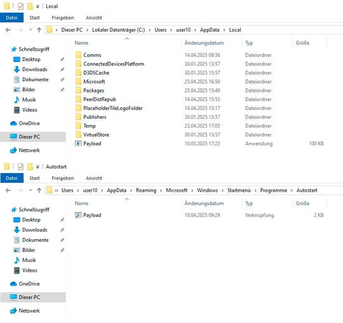This screenshot has height=323, width=343.
Task: Open OneDrive in Autostart window sidebar
Action: (x=29, y=284)
